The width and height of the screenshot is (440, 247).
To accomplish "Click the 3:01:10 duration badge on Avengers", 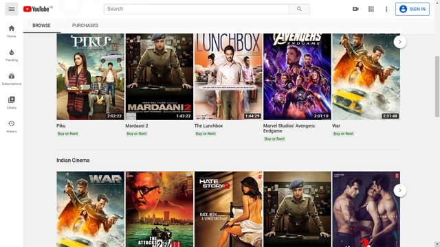I will click(x=321, y=116).
